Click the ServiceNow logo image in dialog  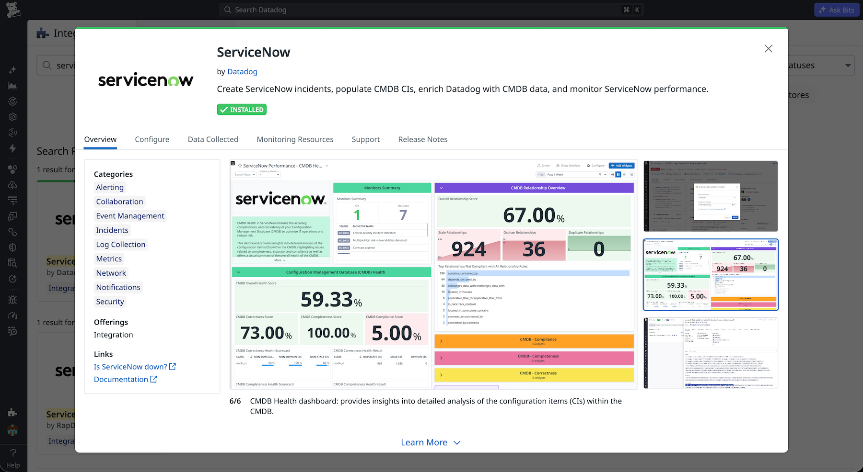pos(146,79)
